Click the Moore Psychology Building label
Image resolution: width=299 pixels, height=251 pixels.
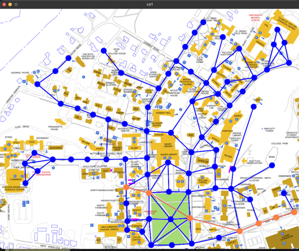187,82
